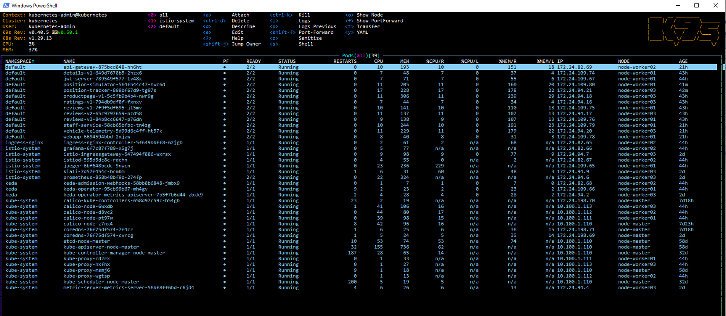Click the NODE column header
Image resolution: width=726 pixels, height=316 pixels.
pyautogui.click(x=623, y=62)
